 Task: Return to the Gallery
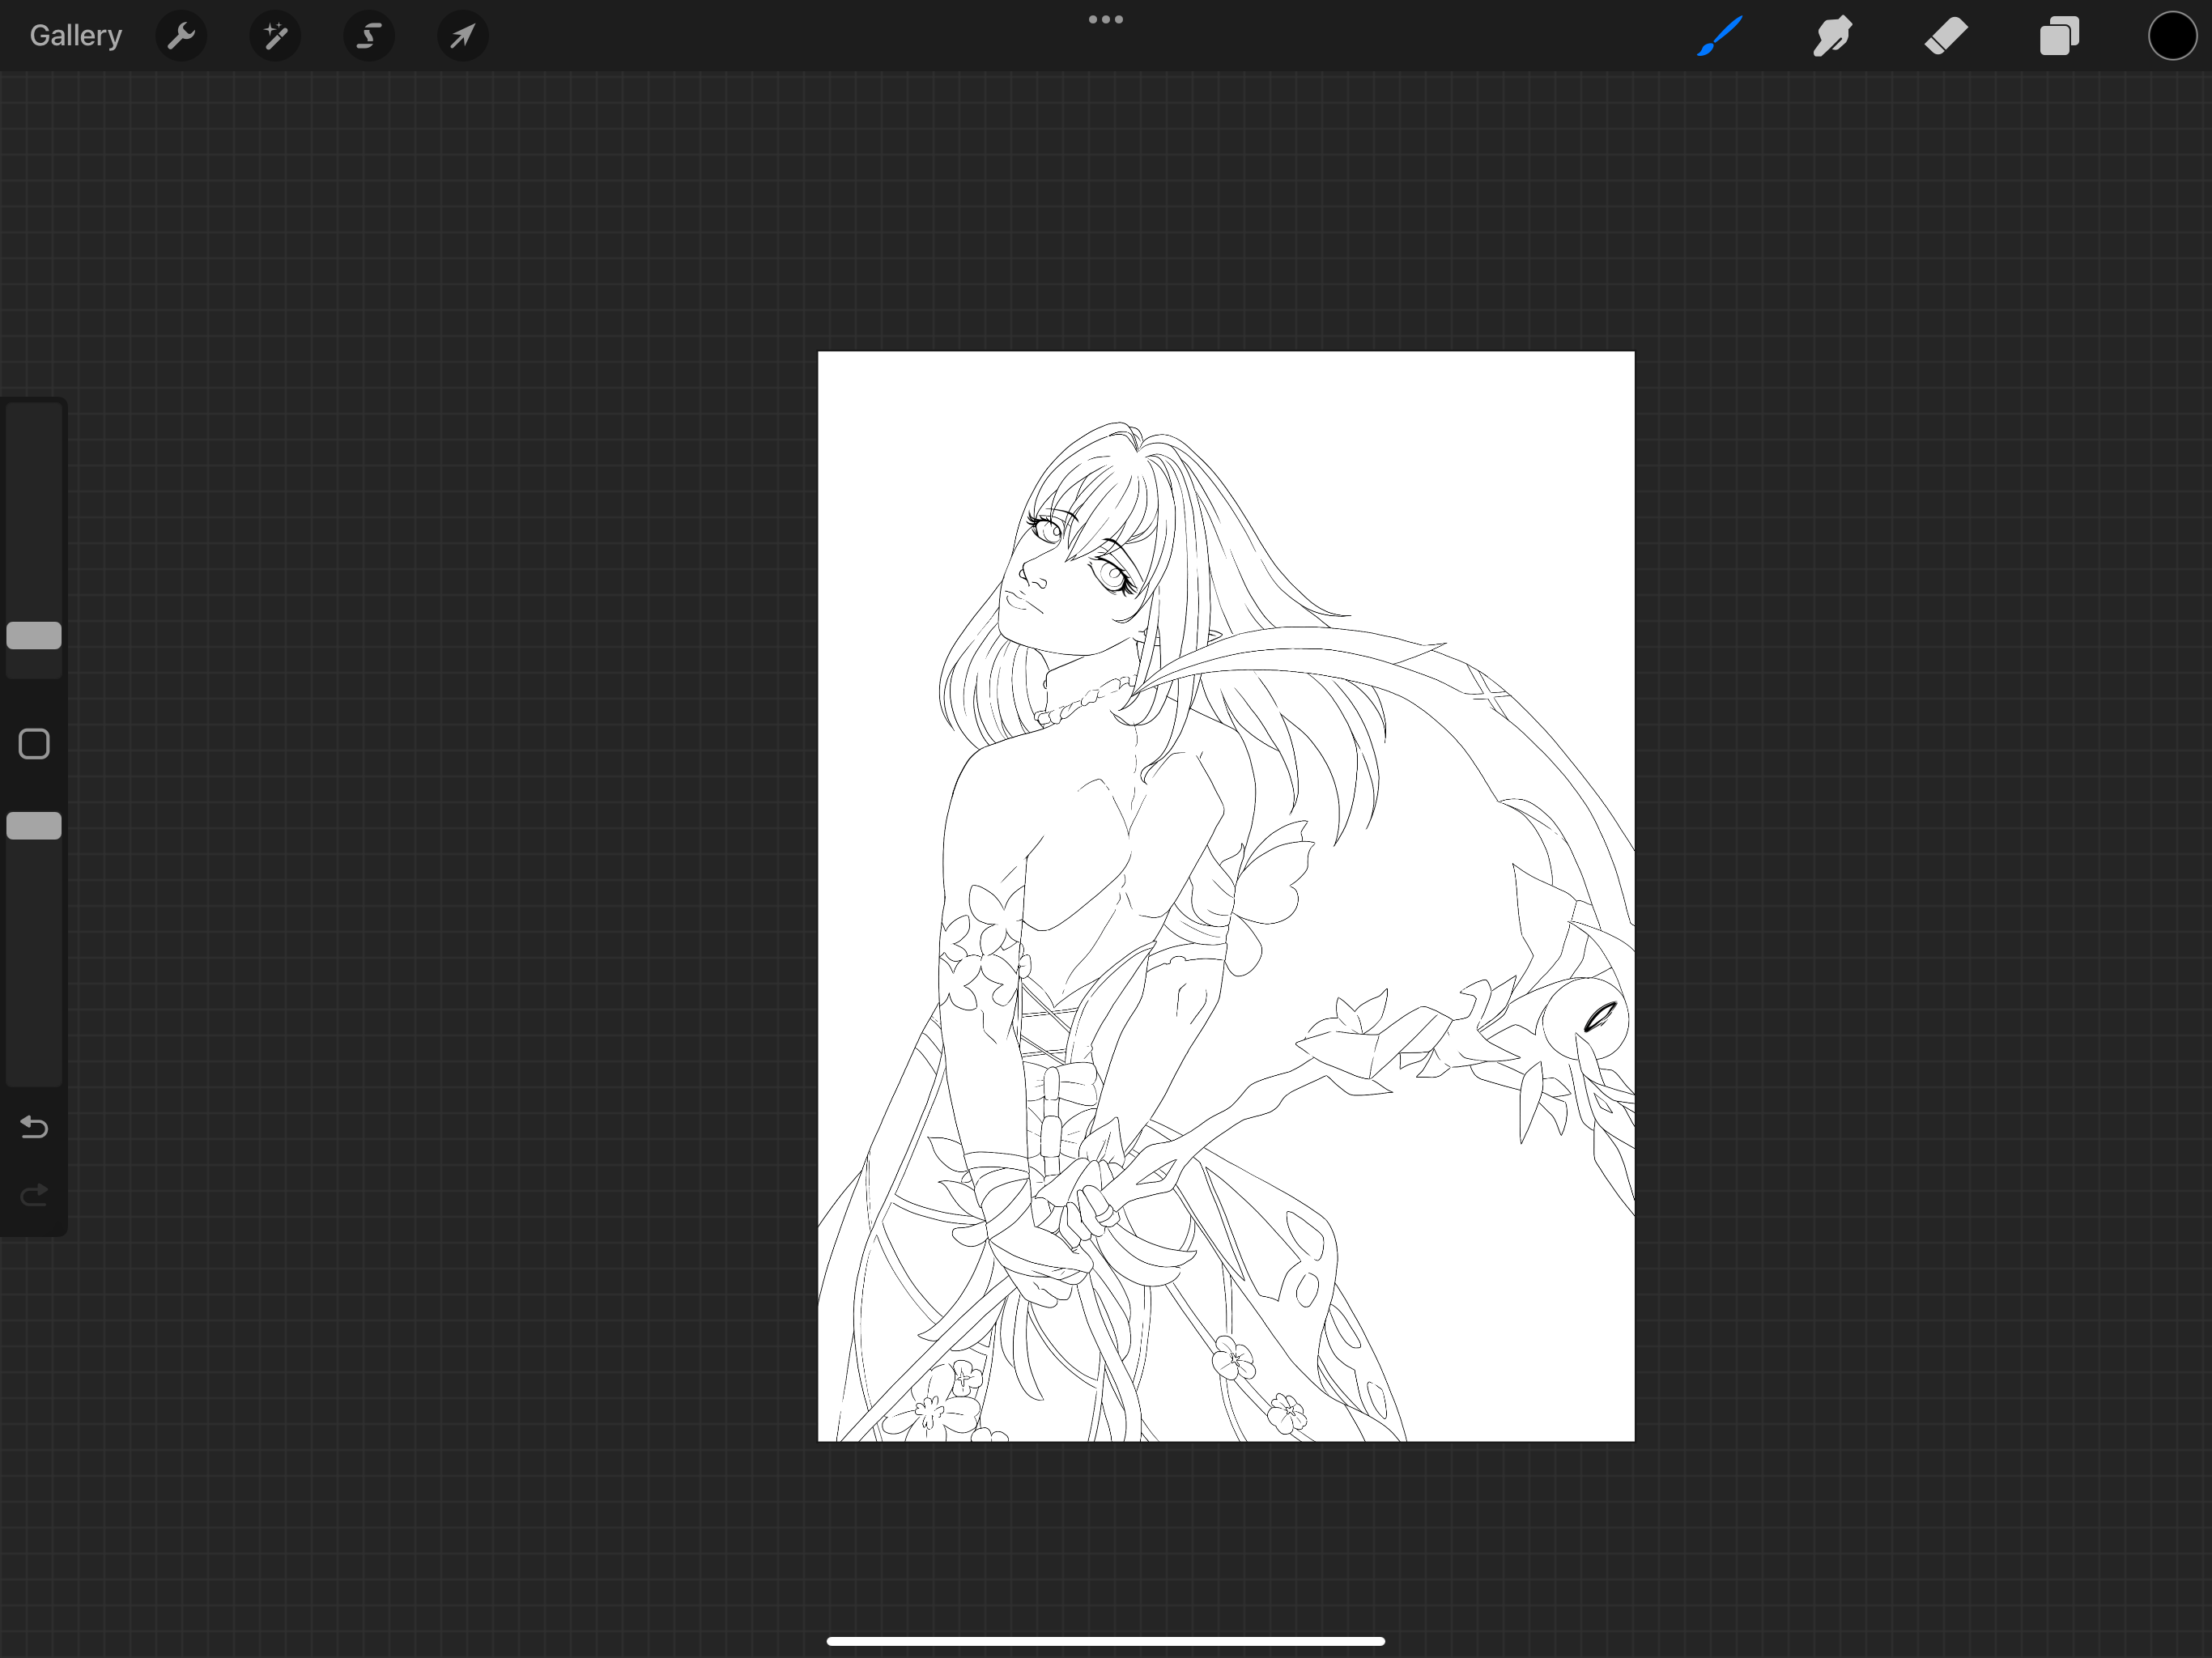75,35
